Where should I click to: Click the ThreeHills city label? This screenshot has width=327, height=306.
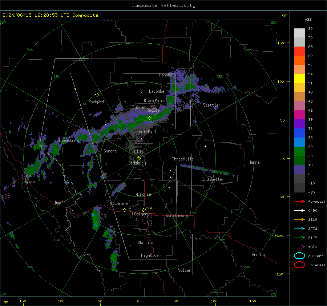coord(183,159)
